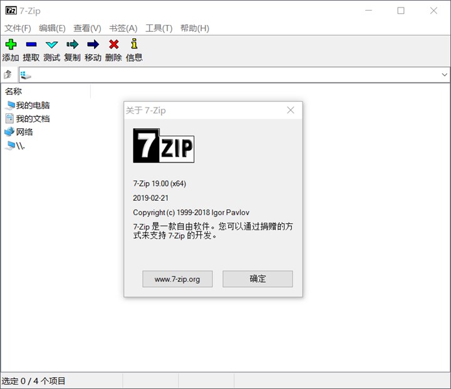Click the www.7-zip.org button
The width and height of the screenshot is (451, 389).
point(177,279)
